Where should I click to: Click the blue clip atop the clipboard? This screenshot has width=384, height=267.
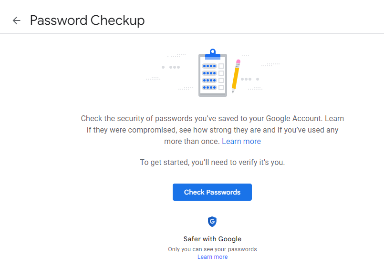point(213,54)
